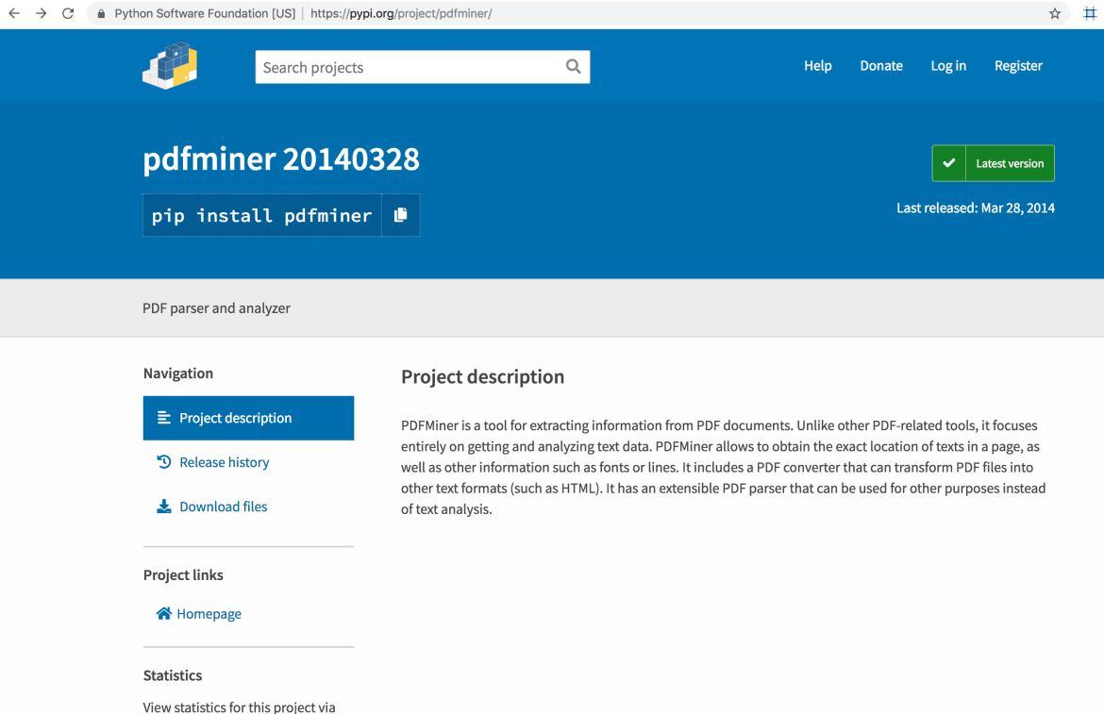This screenshot has width=1104, height=714.
Task: Click the search magnifier icon
Action: [x=573, y=67]
